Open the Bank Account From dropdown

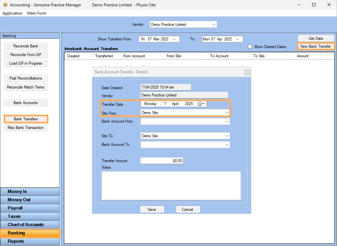click(227, 121)
